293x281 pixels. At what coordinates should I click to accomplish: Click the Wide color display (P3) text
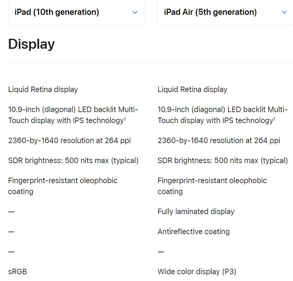pyautogui.click(x=197, y=272)
